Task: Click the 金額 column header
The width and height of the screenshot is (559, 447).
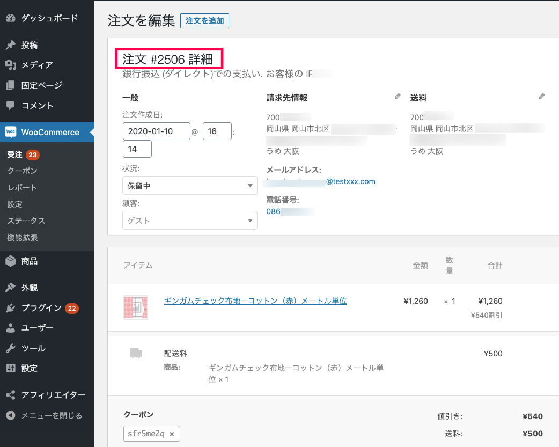Action: [x=420, y=266]
